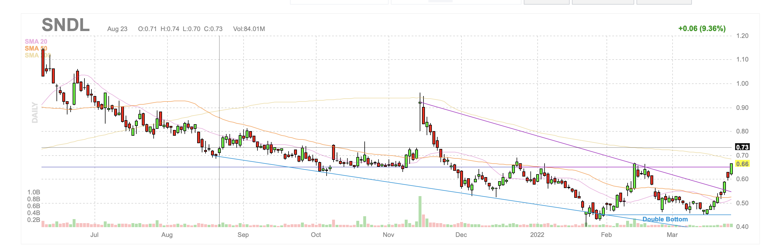Click the Double Bottom pattern label
This screenshot has width=772, height=249.
point(665,219)
